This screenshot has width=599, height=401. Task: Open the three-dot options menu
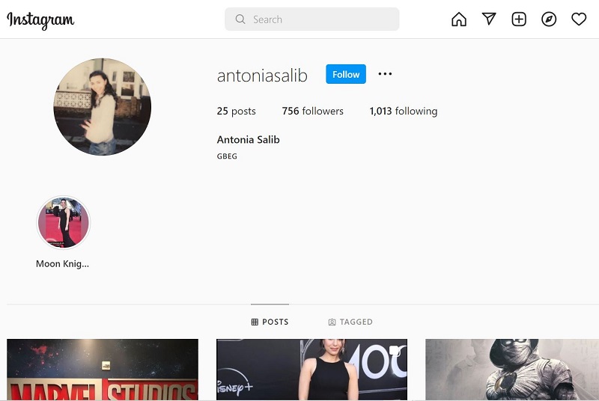click(x=385, y=73)
